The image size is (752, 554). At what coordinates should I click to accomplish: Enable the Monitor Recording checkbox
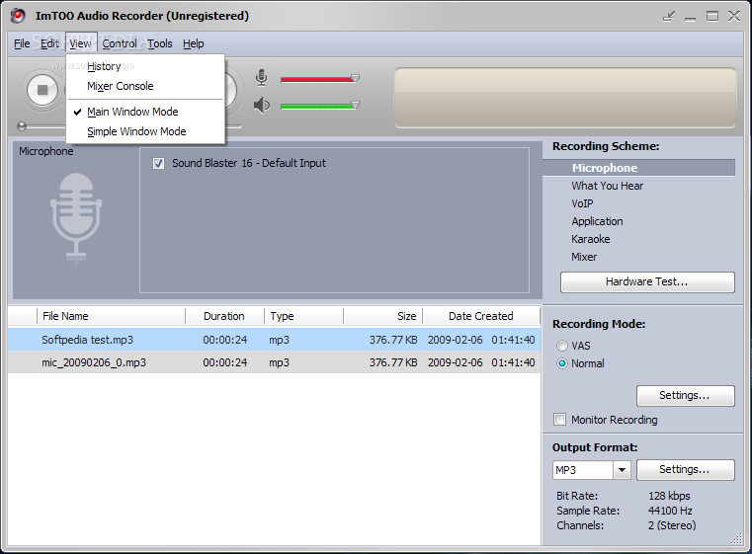tap(559, 420)
